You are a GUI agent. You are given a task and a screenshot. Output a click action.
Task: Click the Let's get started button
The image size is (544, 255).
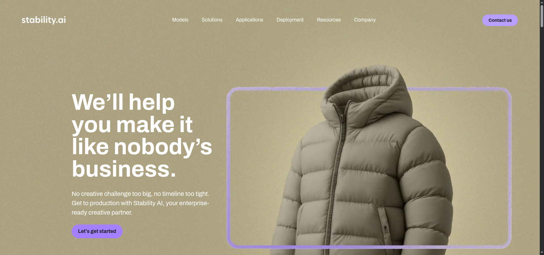pyautogui.click(x=97, y=231)
